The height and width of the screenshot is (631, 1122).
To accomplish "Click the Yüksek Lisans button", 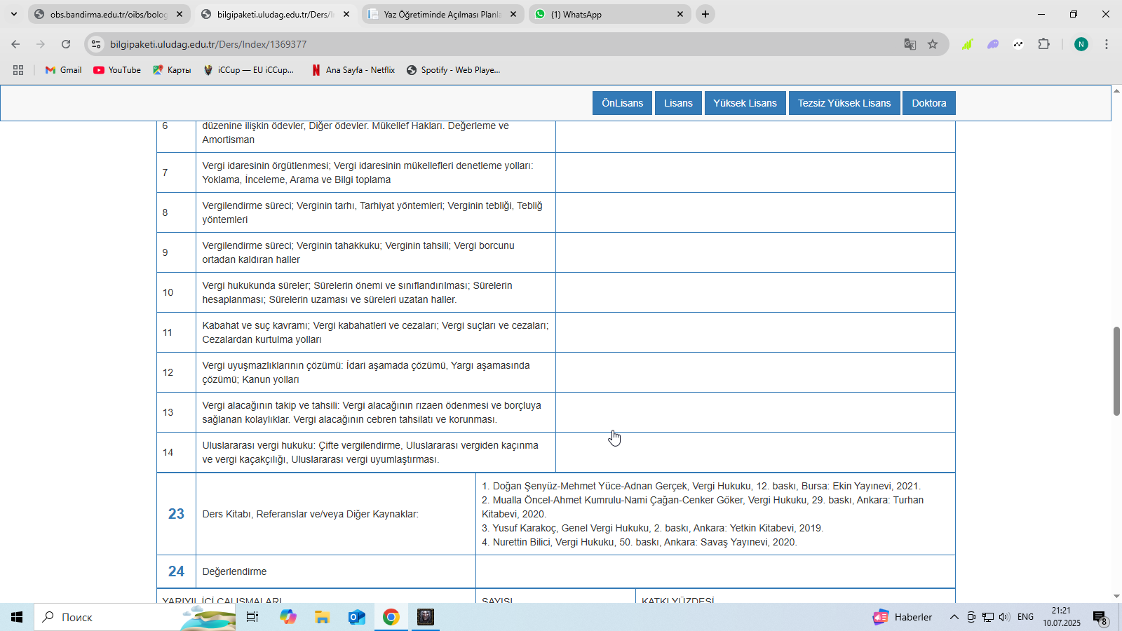I will [745, 103].
